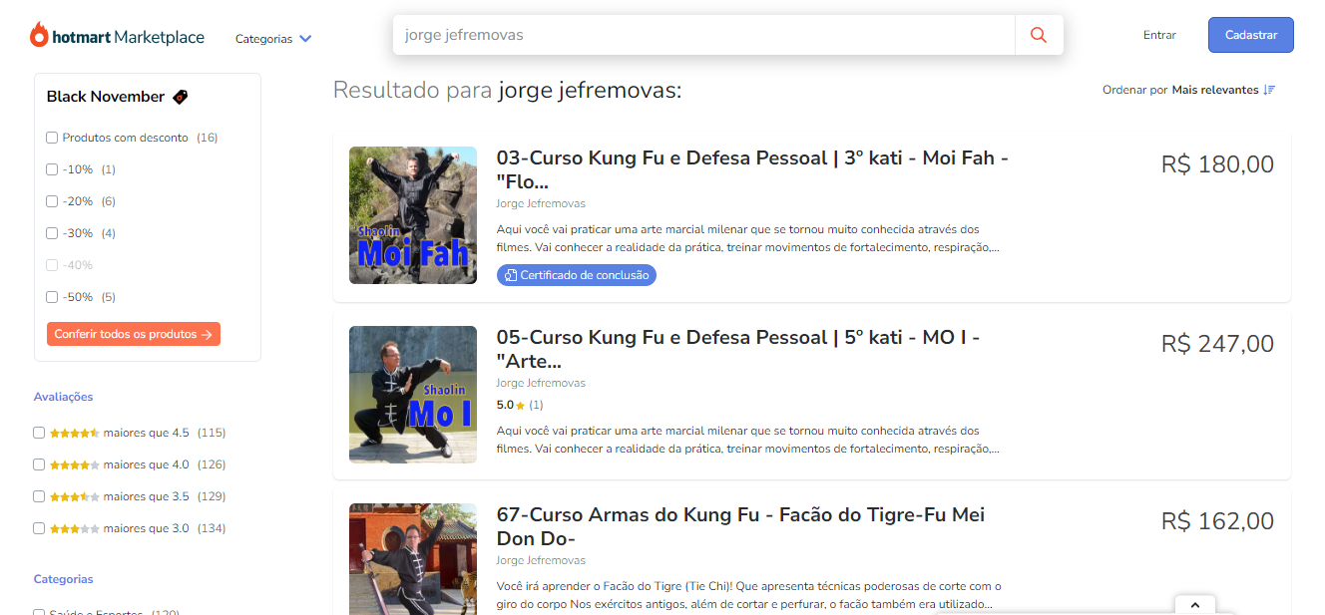Expand the Categorias dropdown menu
Image resolution: width=1325 pixels, height=615 pixels.
click(x=273, y=39)
